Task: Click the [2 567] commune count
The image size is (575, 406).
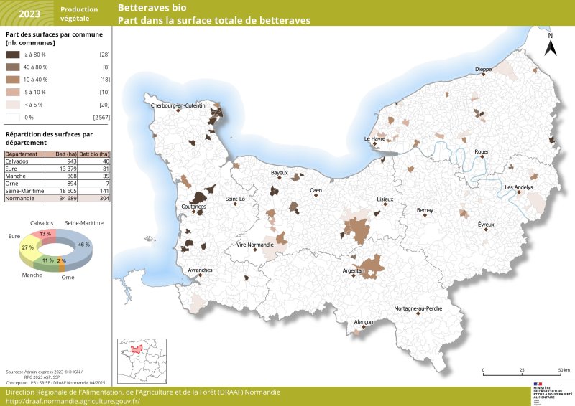Action: pos(101,118)
